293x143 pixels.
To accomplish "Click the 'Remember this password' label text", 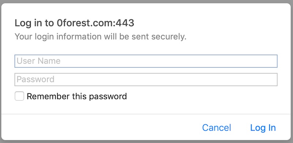I will click(77, 97).
